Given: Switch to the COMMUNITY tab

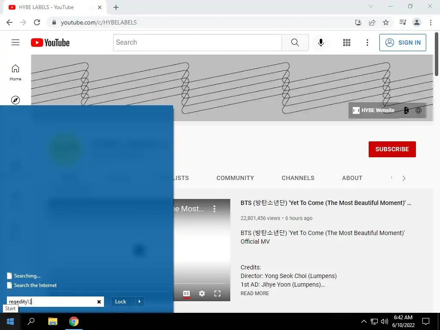Looking at the screenshot, I should click(235, 178).
